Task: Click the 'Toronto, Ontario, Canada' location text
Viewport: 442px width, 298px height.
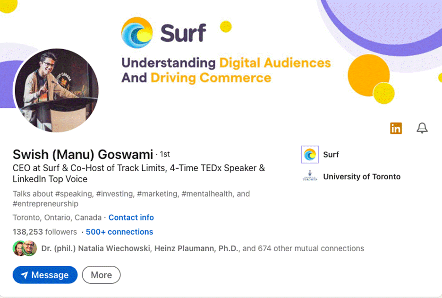Action: tap(57, 218)
